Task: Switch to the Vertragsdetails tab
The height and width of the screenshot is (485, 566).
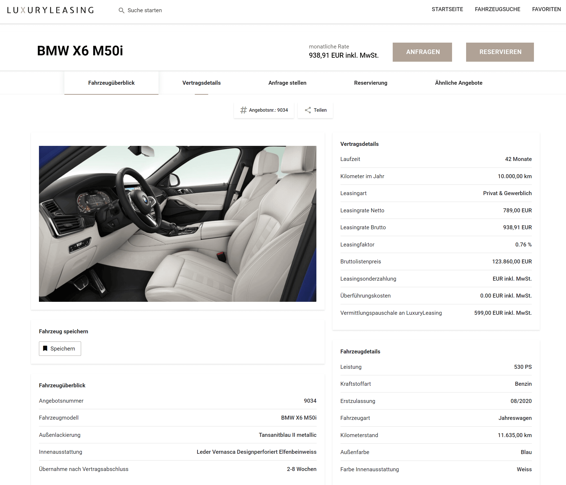Action: pos(202,83)
